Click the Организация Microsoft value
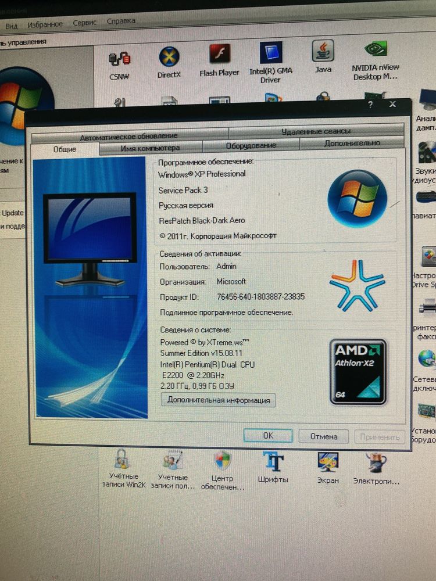436x581 pixels. (231, 282)
